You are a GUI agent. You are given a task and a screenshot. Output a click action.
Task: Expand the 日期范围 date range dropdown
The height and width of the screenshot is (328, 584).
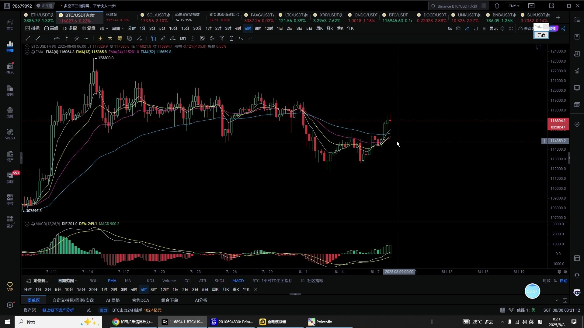68,281
